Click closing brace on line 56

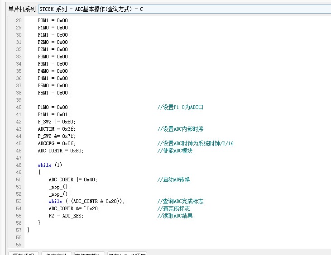[x=39, y=223]
